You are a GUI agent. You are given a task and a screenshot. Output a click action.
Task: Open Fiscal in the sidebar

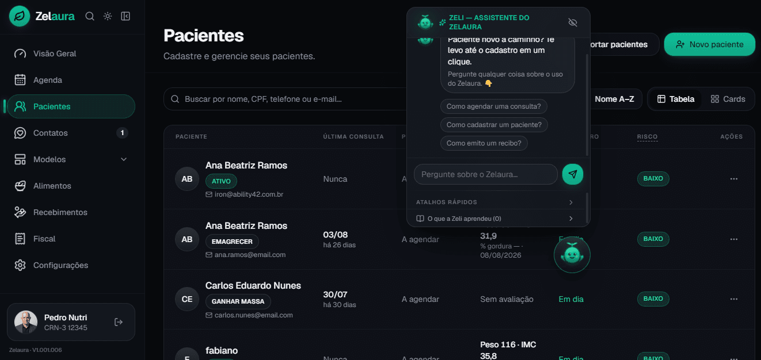pos(71,239)
